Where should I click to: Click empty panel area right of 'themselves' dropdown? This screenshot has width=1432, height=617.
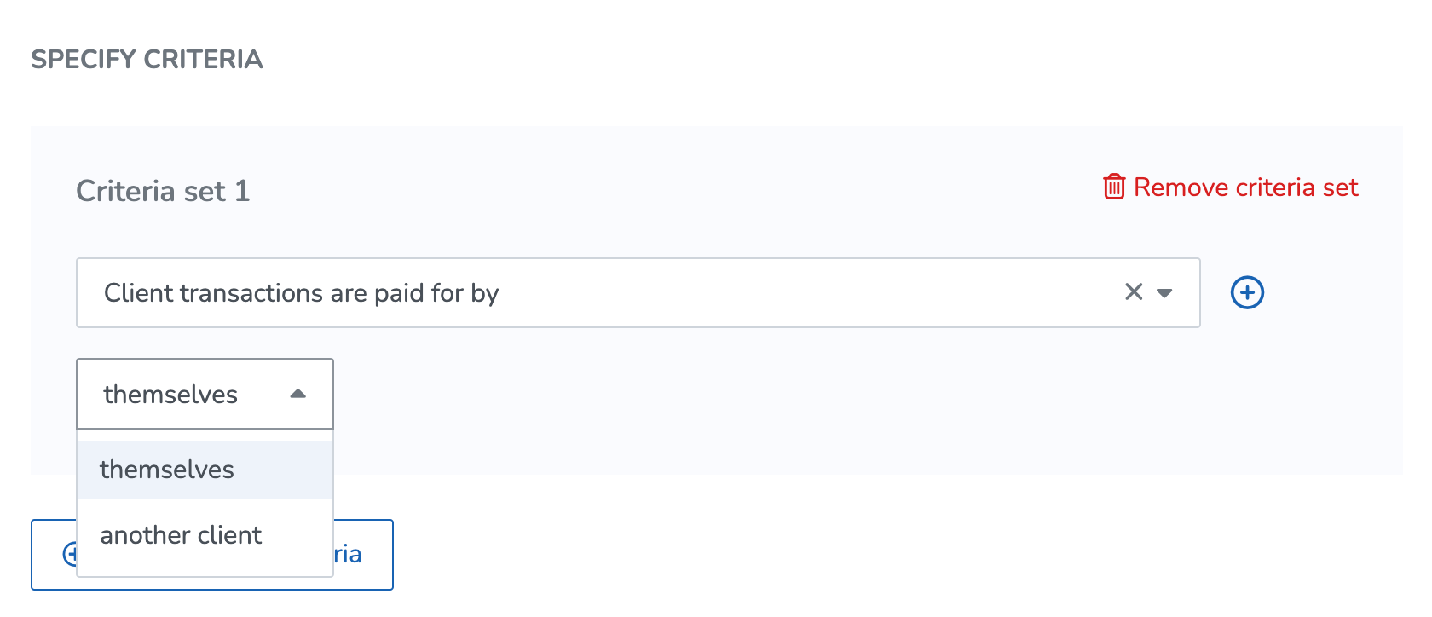click(x=767, y=394)
